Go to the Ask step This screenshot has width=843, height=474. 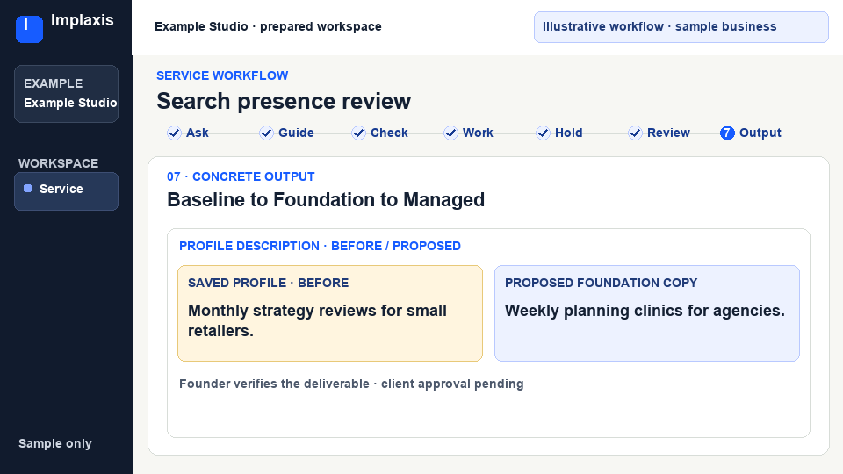coord(188,133)
